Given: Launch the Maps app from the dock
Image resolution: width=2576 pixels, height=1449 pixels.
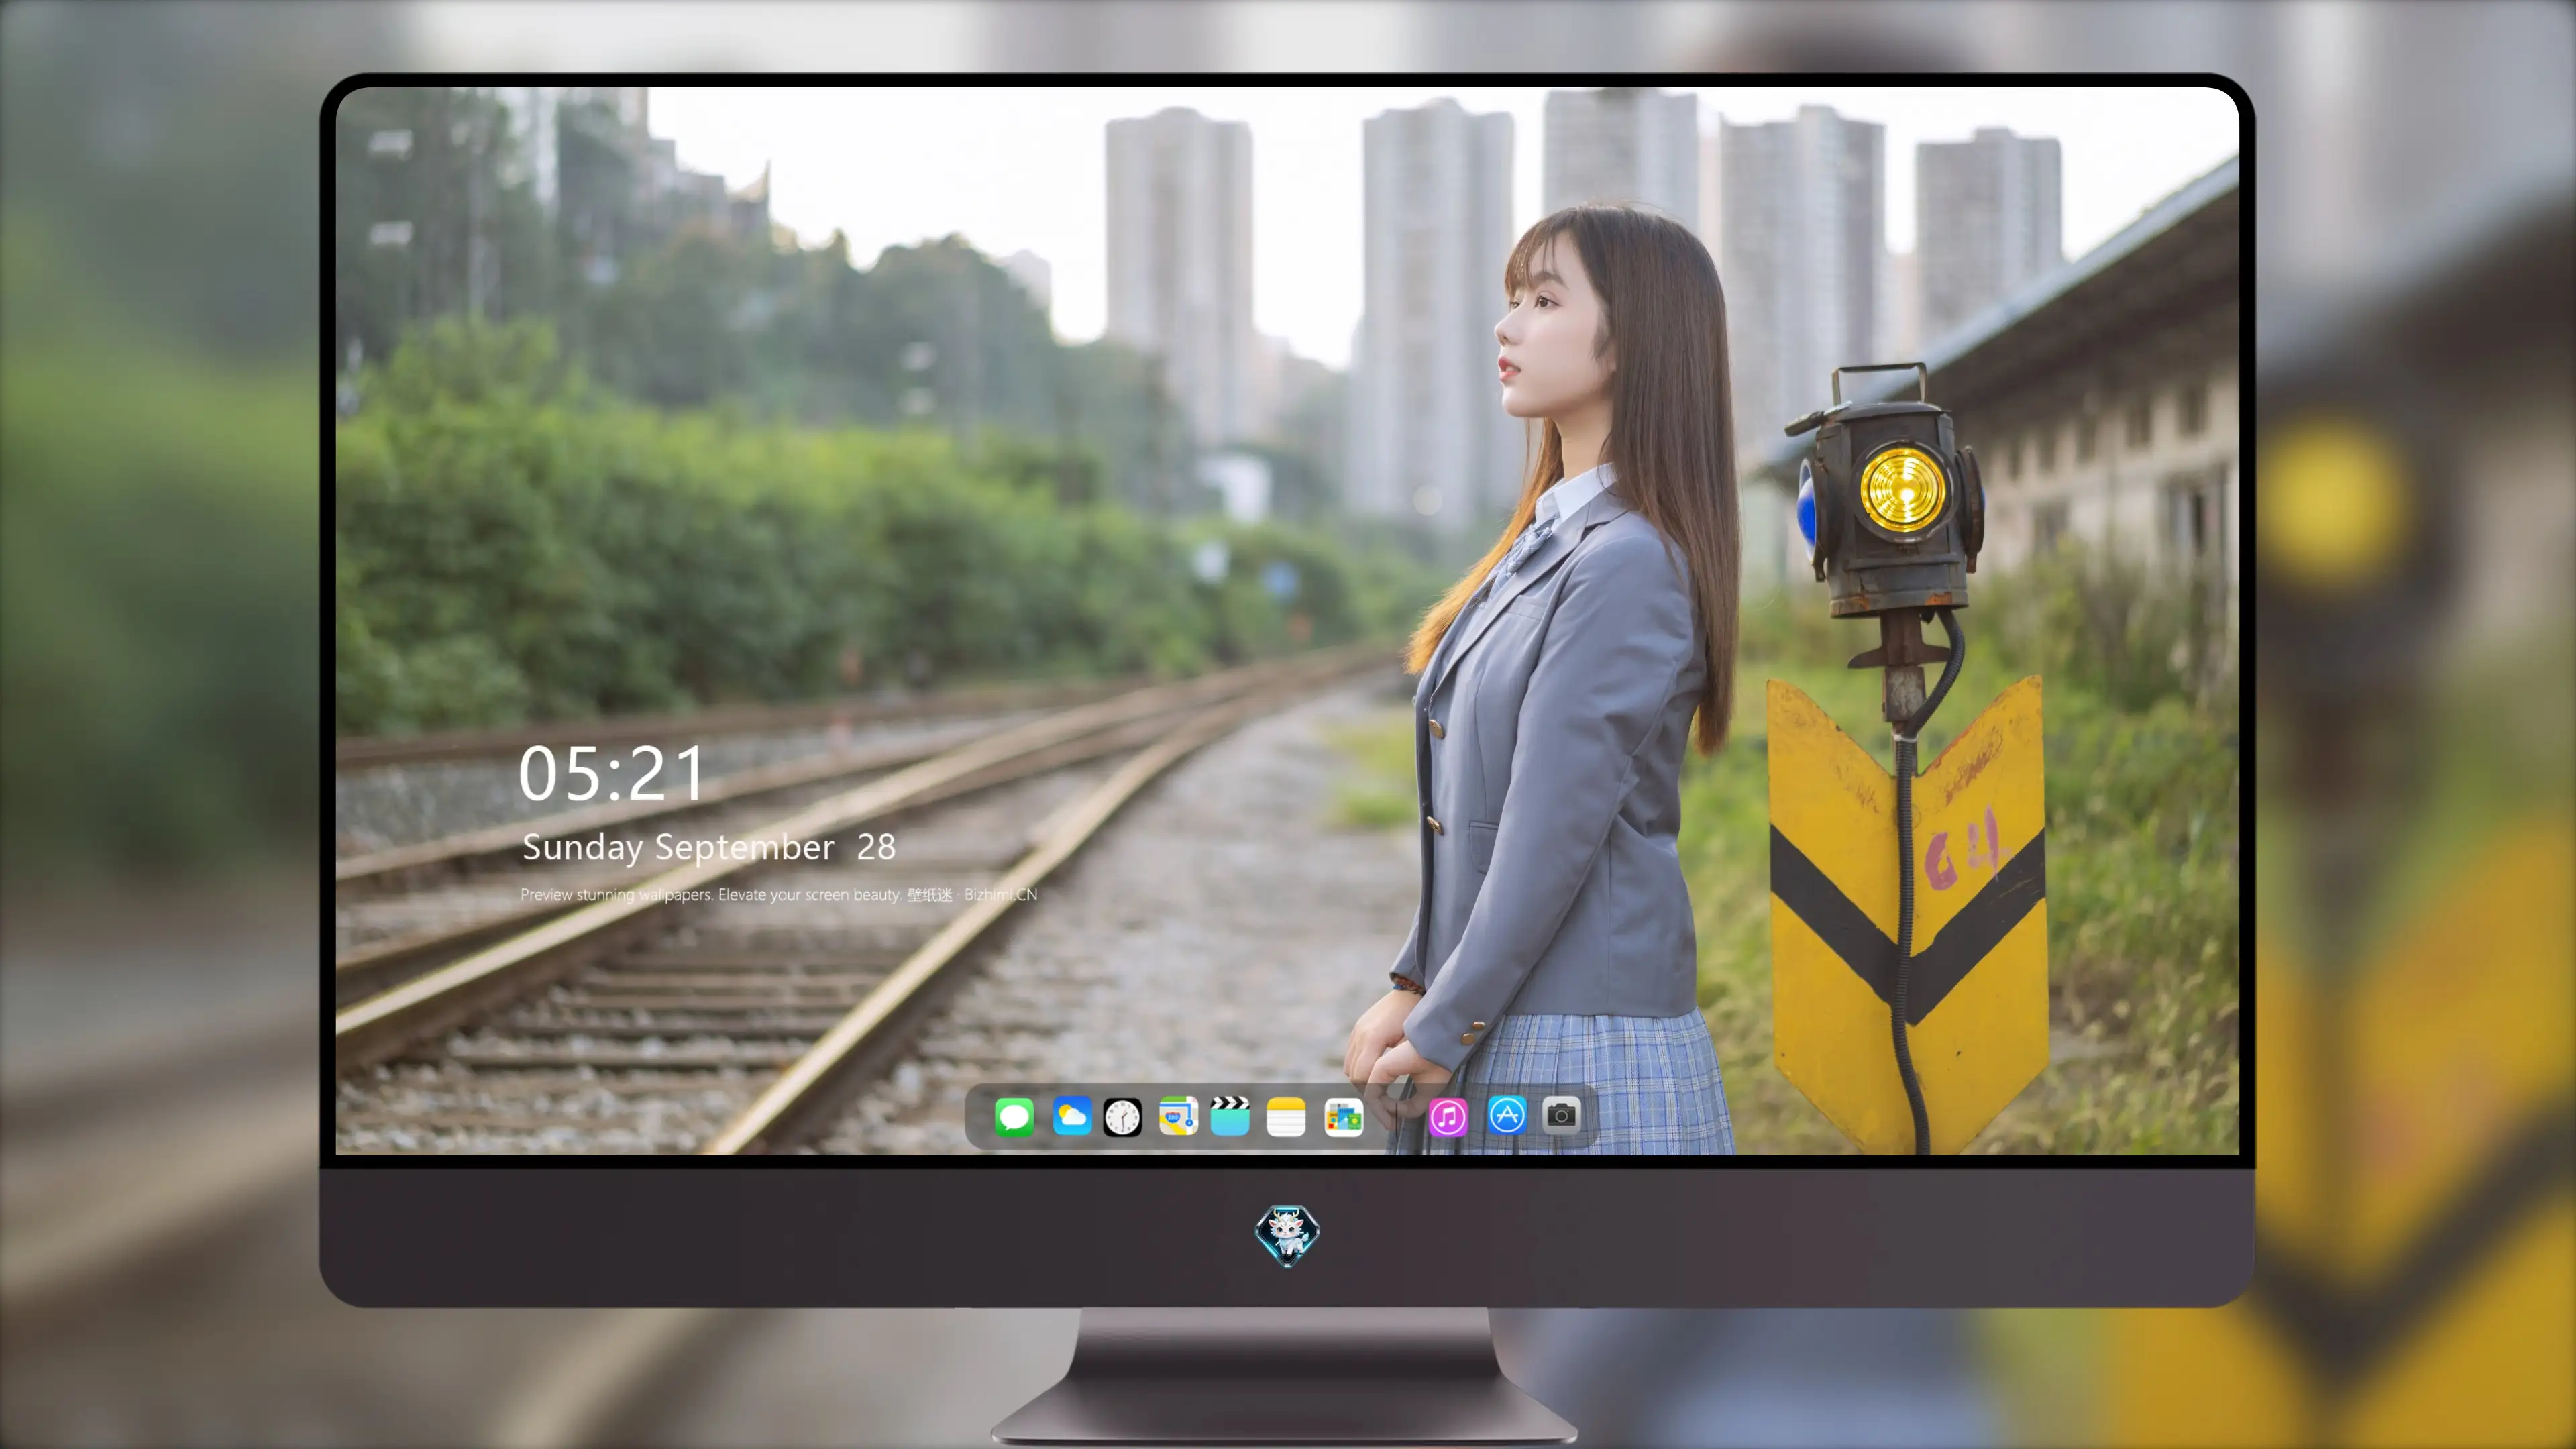Looking at the screenshot, I should (1178, 1117).
